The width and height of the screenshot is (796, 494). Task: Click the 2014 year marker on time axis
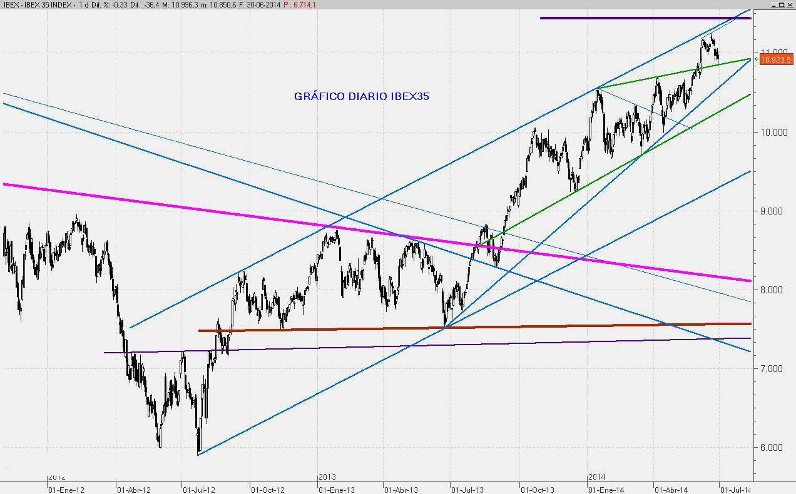[x=596, y=478]
